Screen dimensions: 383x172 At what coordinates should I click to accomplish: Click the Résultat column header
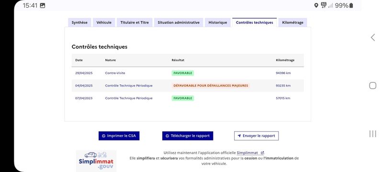click(178, 60)
